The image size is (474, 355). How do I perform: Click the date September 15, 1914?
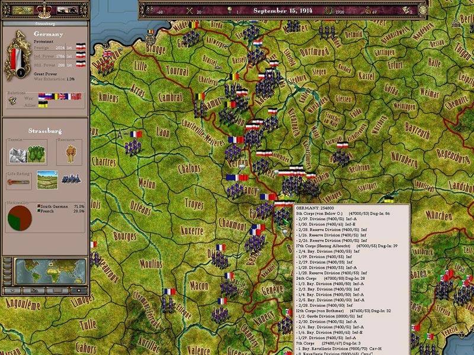click(283, 11)
